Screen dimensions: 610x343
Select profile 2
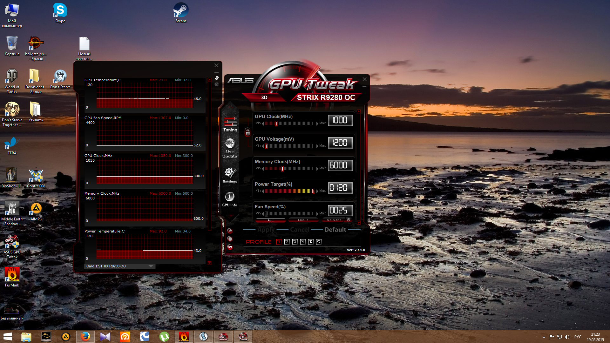[x=287, y=242]
